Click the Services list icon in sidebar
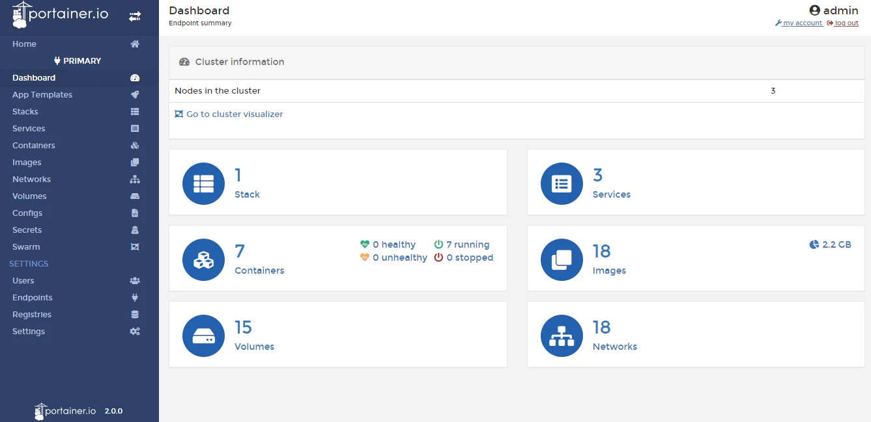Screen dimensions: 871x422 pyautogui.click(x=135, y=129)
